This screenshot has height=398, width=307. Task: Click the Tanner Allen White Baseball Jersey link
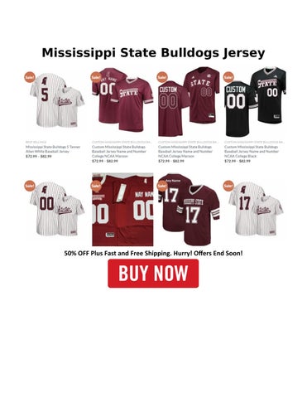coord(53,149)
